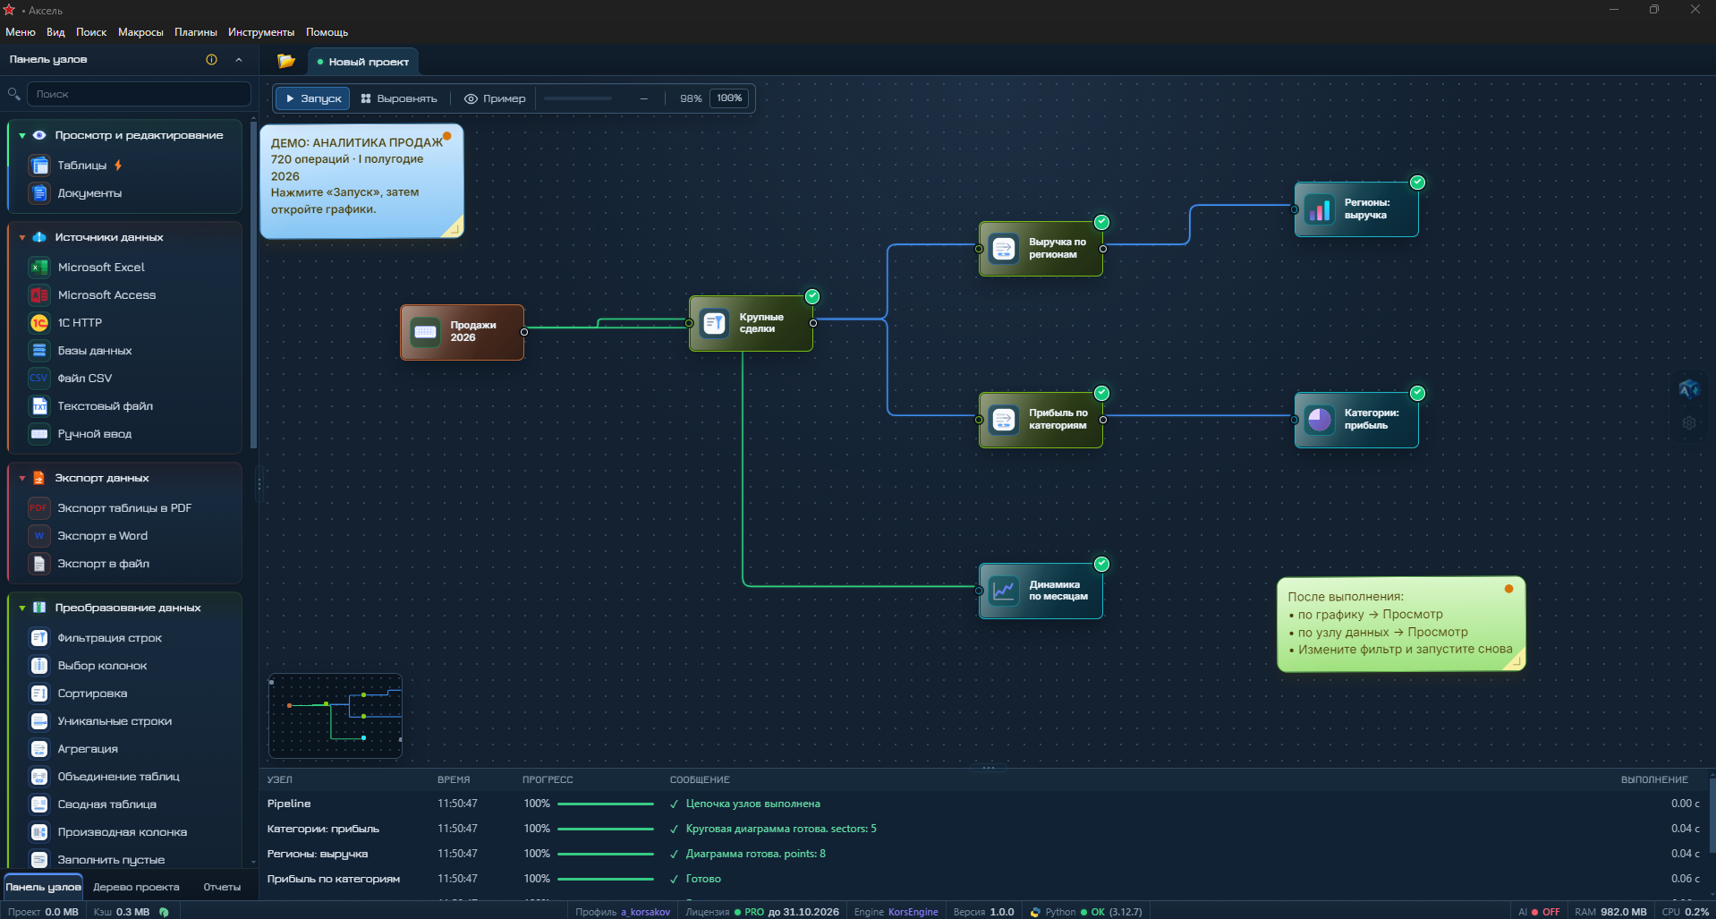Reset zoom with the 100% button
The width and height of the screenshot is (1716, 919).
(729, 98)
